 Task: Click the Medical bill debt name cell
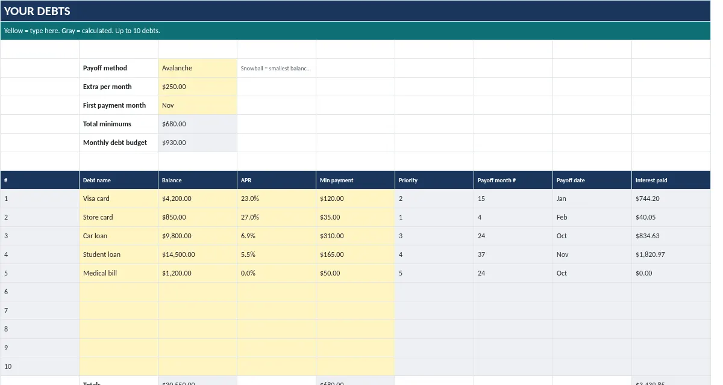coord(119,273)
